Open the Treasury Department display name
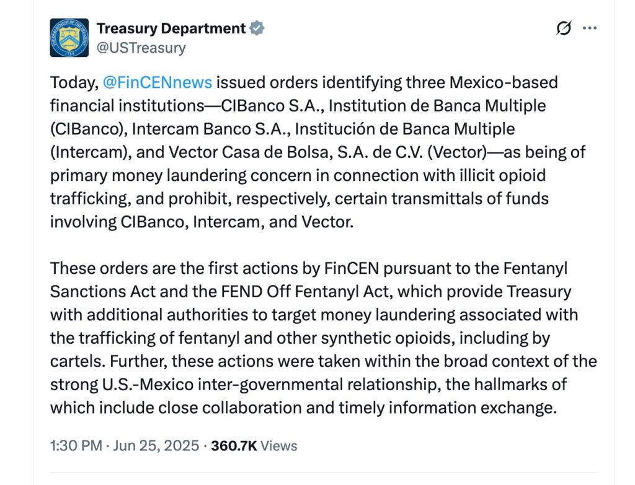Screen dimensions: 635x485 click(x=171, y=28)
